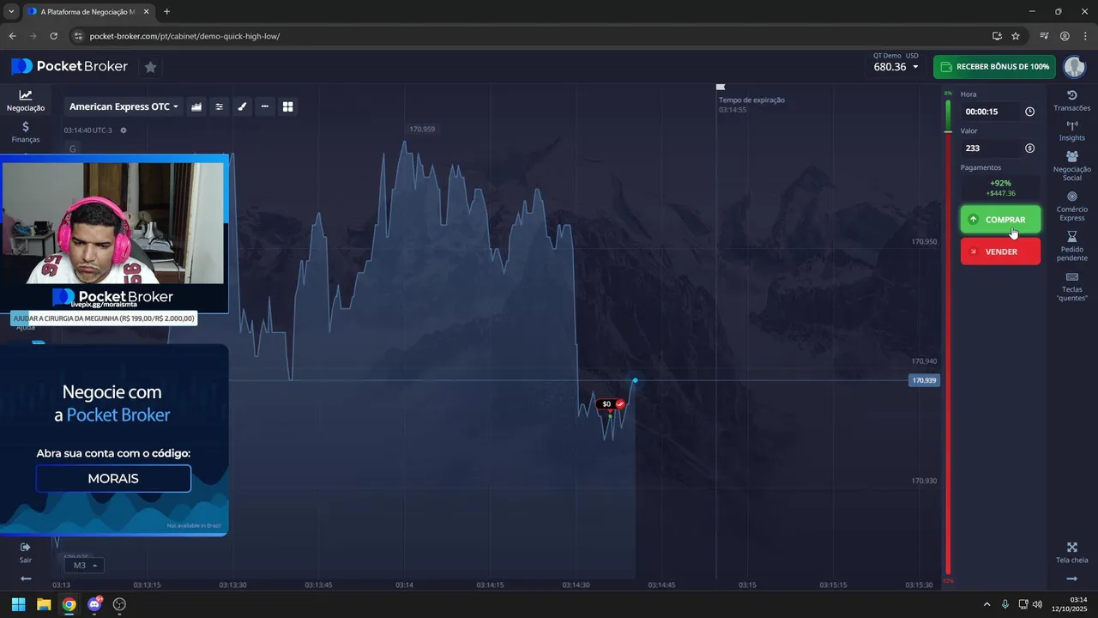Open the Finanças sidebar section
1098x618 pixels.
pos(26,132)
